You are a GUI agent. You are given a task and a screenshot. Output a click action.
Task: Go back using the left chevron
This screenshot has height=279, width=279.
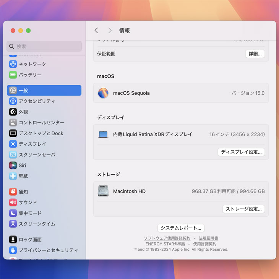(96, 31)
